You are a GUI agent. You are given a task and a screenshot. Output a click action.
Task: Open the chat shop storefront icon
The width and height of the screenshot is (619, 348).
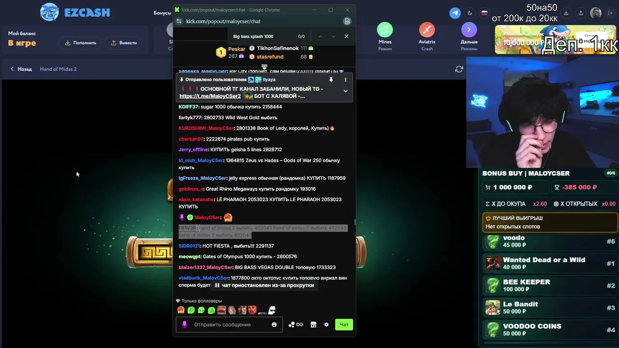click(313, 324)
